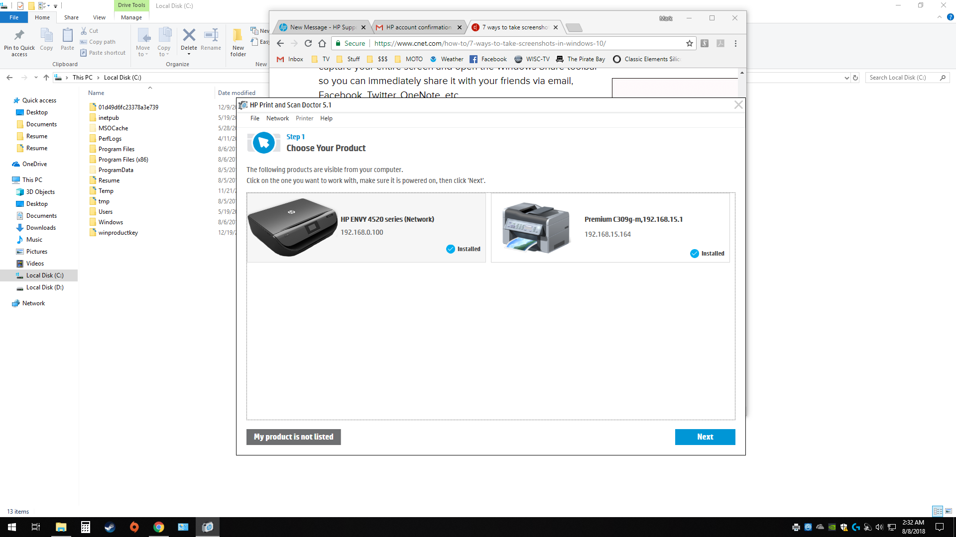Image resolution: width=956 pixels, height=537 pixels.
Task: Close the HP Print and Scan Doctor window
Action: tap(738, 105)
